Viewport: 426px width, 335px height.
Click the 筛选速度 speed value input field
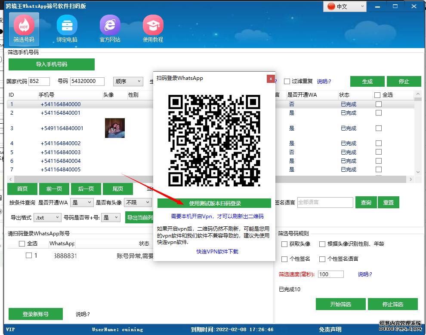click(330, 274)
